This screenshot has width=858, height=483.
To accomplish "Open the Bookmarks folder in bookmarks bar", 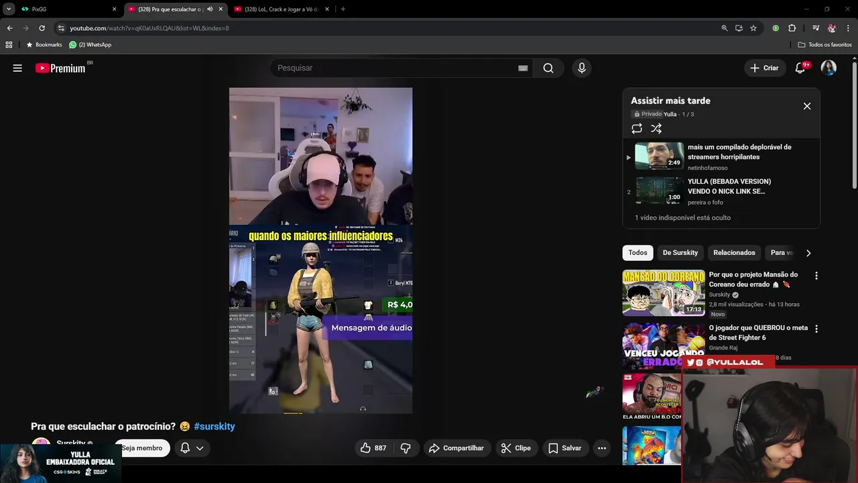I will click(44, 44).
